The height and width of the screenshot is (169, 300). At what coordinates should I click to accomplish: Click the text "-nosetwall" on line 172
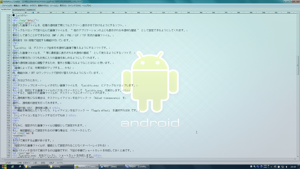pyautogui.click(x=19, y=136)
